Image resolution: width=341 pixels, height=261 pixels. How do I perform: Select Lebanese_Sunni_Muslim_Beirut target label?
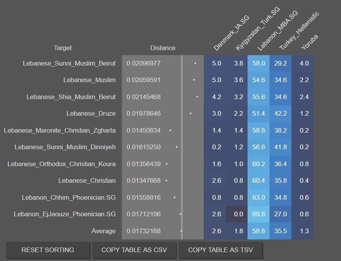tap(69, 64)
